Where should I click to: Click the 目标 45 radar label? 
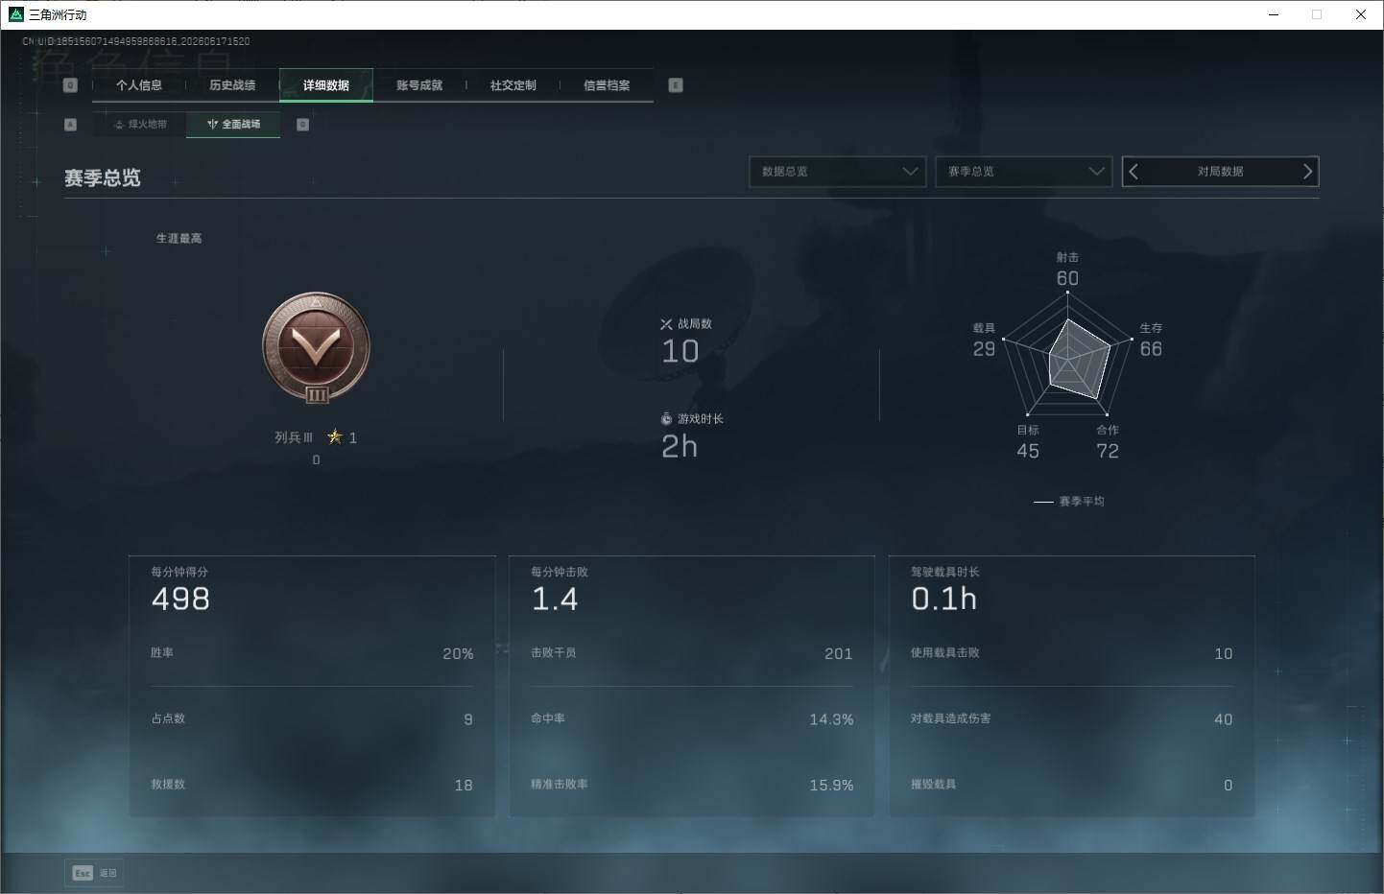pyautogui.click(x=1028, y=441)
